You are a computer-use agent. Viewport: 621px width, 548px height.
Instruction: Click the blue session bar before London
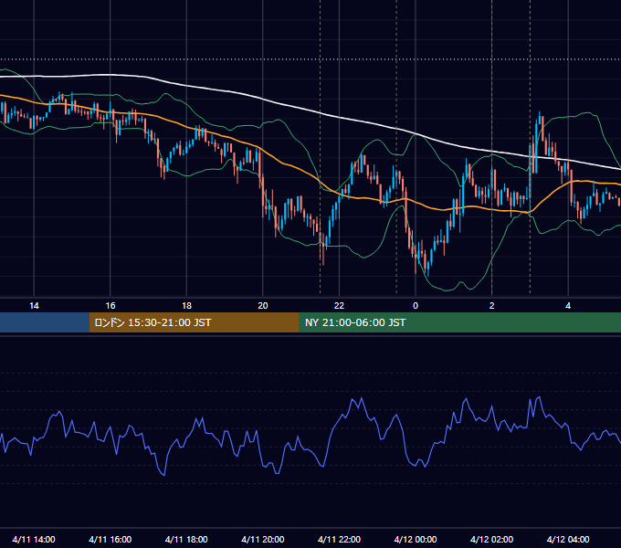pyautogui.click(x=45, y=322)
